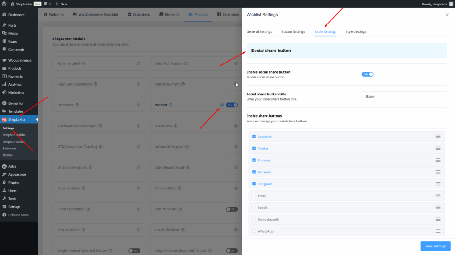
Task: Switch to the General Settings tab
Action: pos(259,32)
